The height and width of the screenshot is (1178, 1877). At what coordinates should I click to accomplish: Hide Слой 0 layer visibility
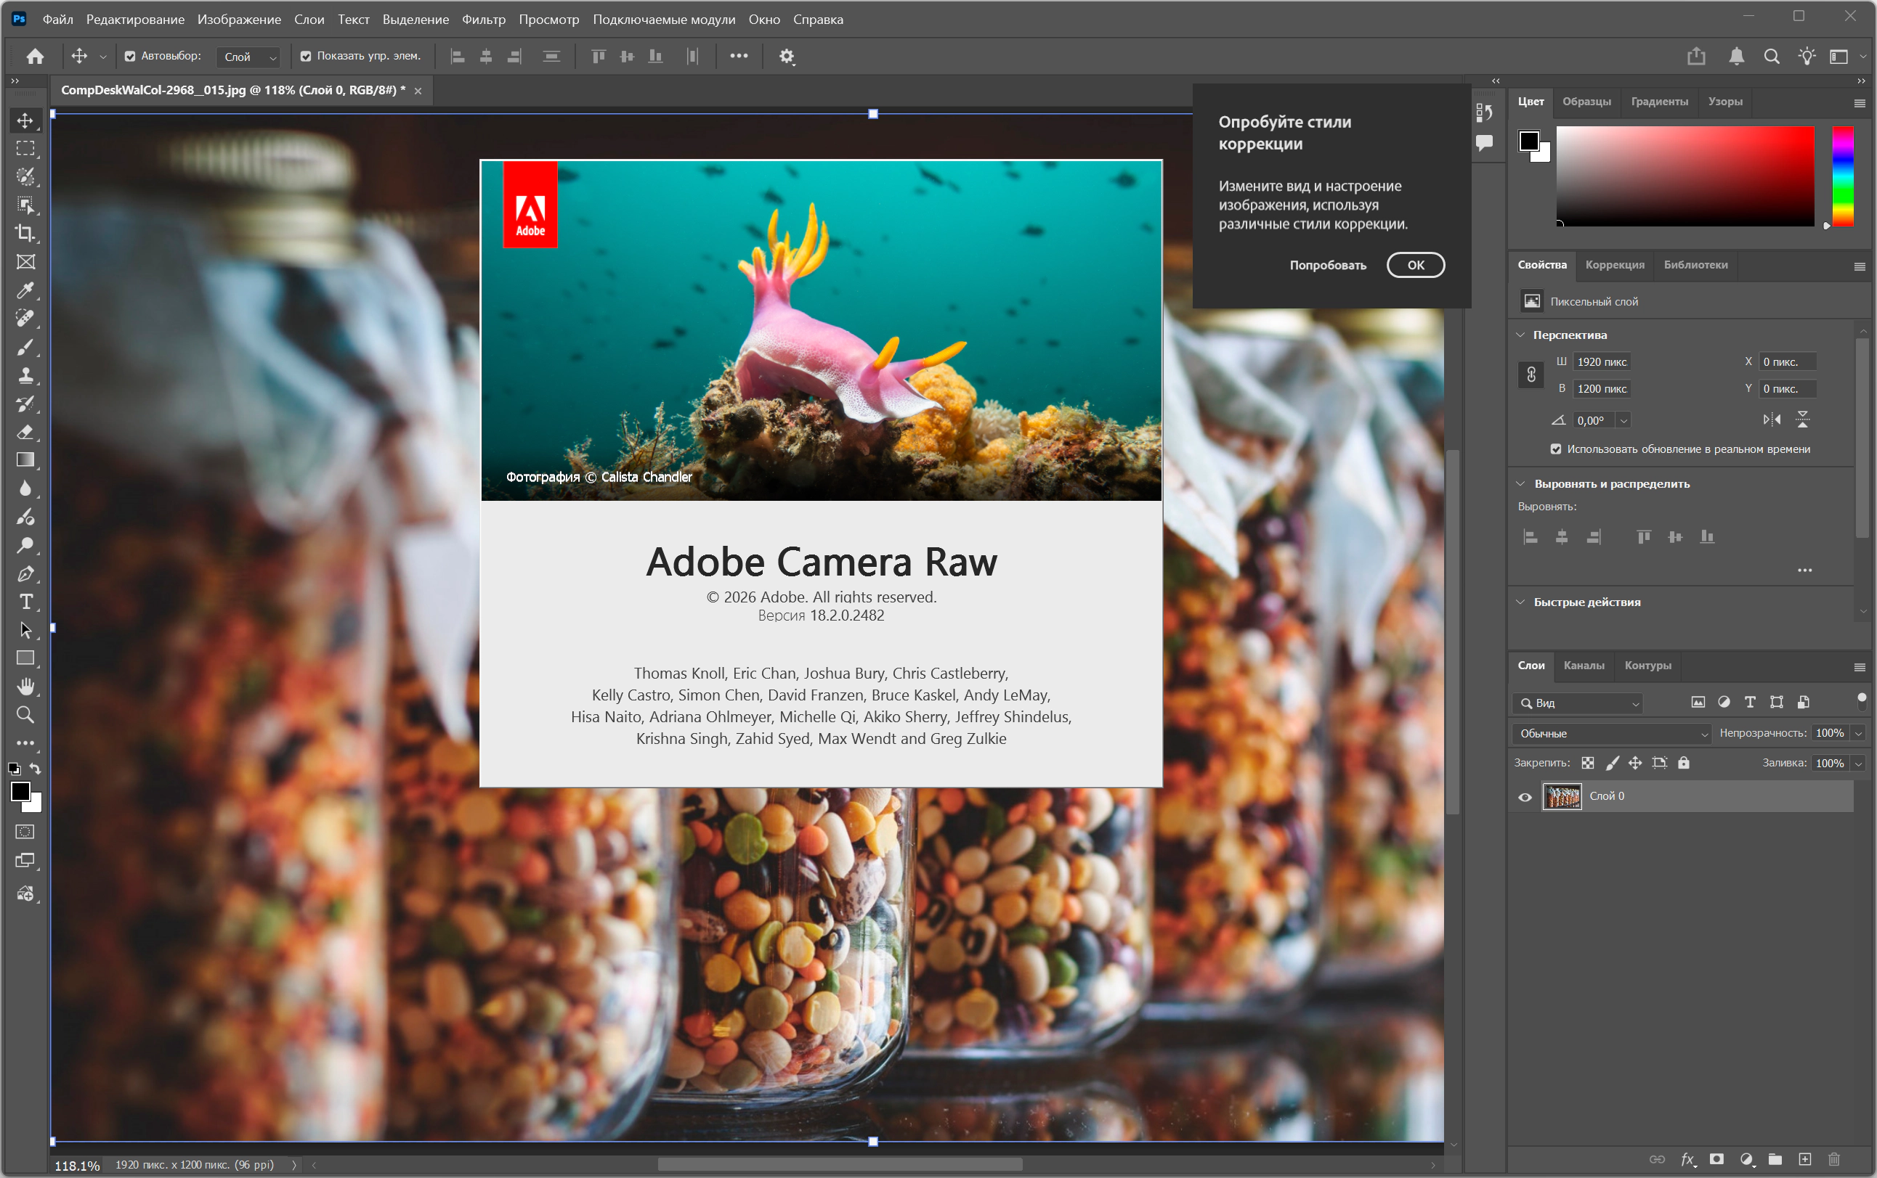click(x=1525, y=797)
